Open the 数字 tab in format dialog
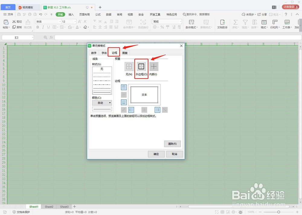Image resolution: width=302 pixels, height=215 pixels. click(x=94, y=53)
